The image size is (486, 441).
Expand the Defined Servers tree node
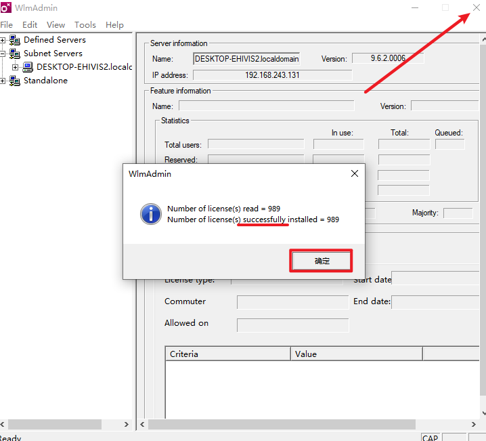(x=3, y=40)
